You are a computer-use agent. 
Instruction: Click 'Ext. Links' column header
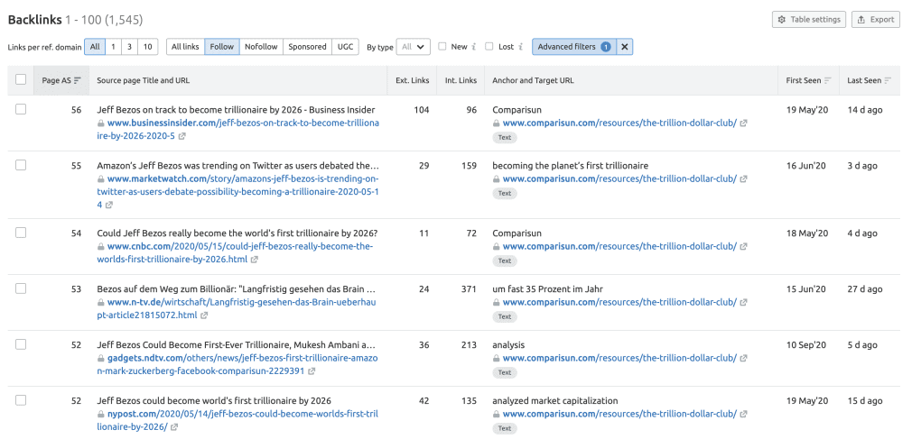point(413,81)
